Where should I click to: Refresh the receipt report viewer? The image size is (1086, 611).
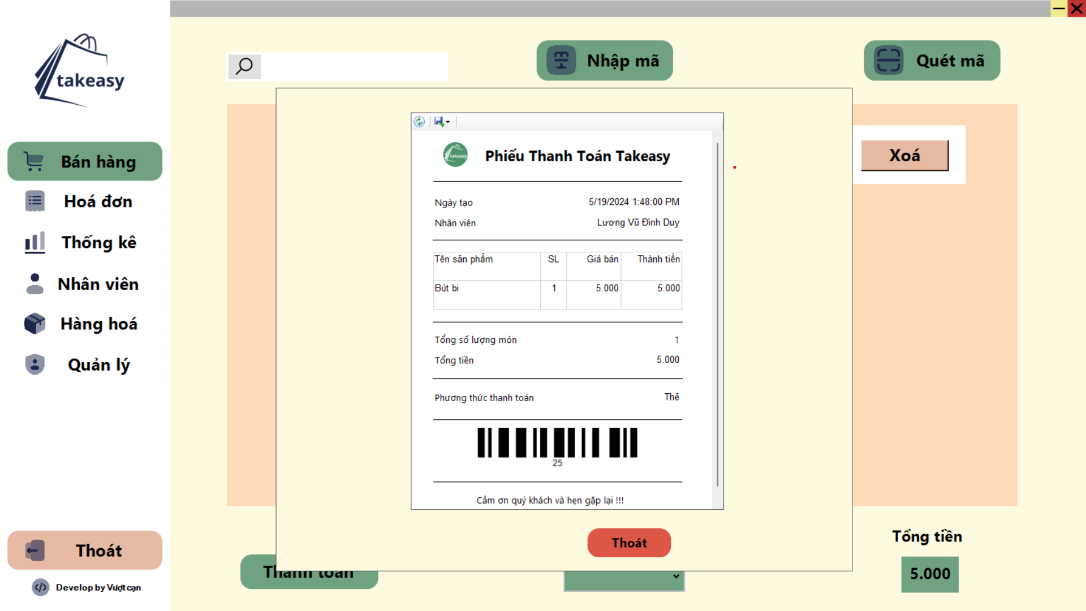(x=419, y=122)
